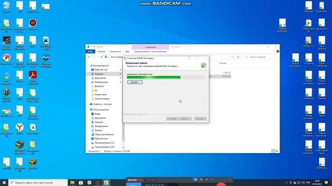Select Рабочий стол under Быстрый доступ
Screen dimensions: 332x186
tap(101, 70)
